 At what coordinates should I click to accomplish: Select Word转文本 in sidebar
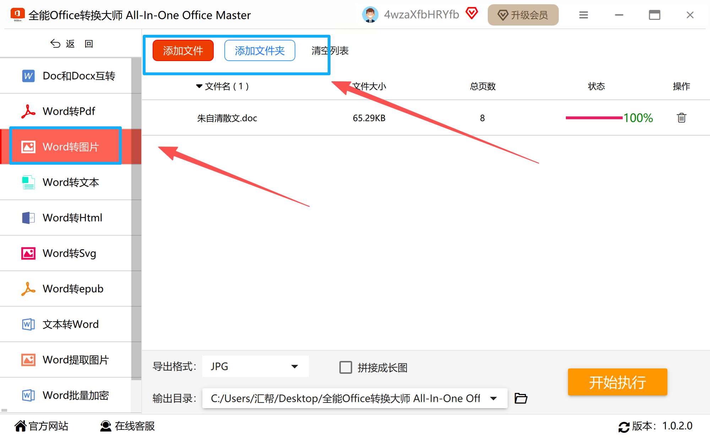tap(70, 182)
